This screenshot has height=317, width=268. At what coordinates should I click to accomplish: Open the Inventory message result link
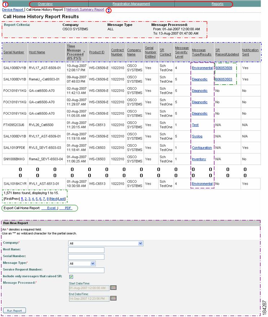pyautogui.click(x=199, y=159)
